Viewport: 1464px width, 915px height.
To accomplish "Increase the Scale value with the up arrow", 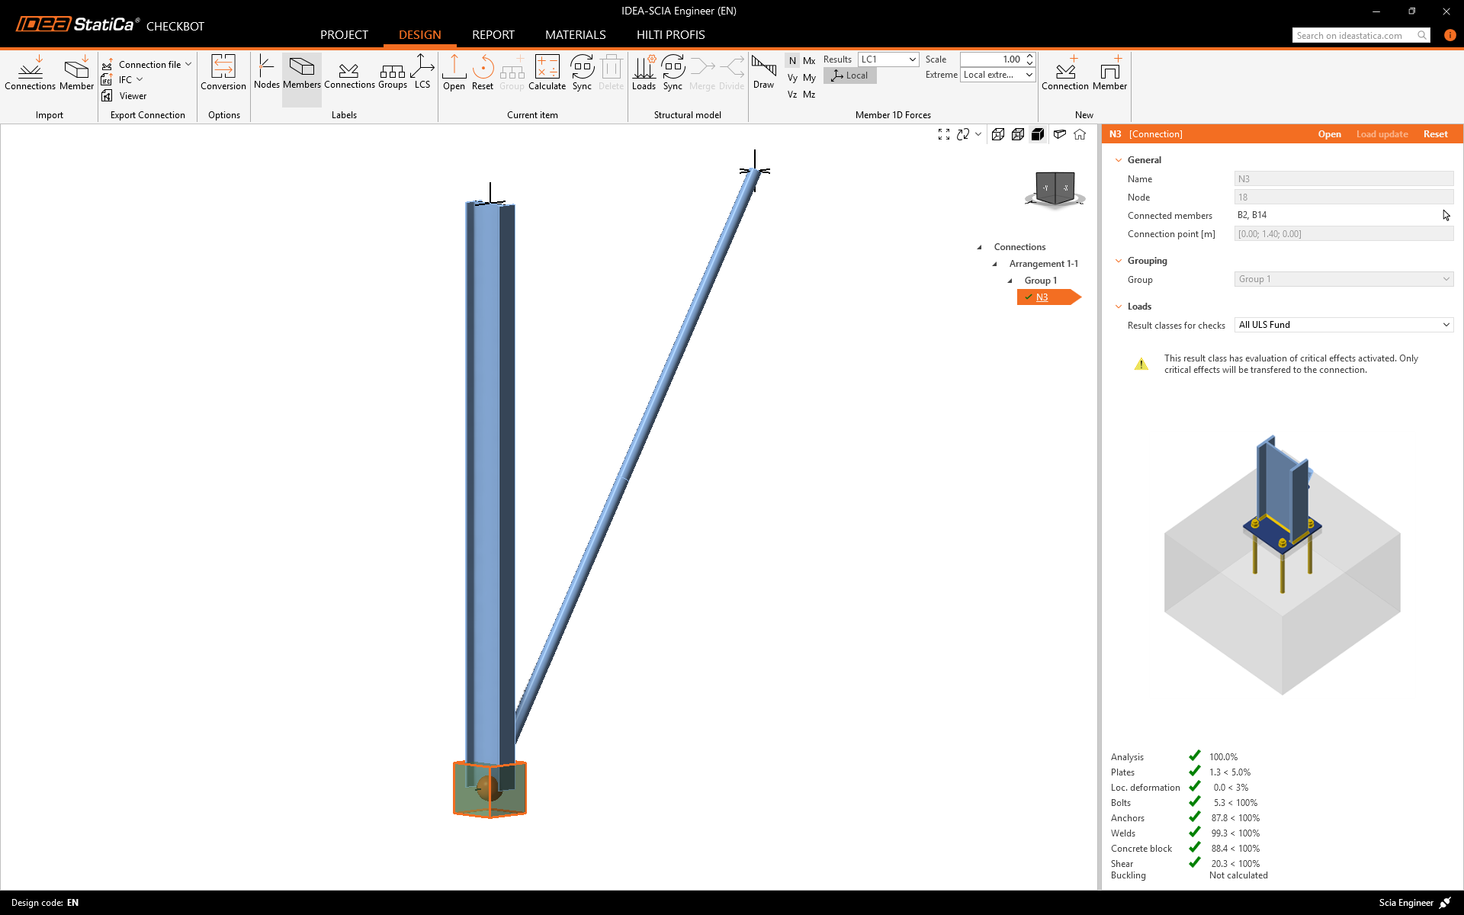I will 1029,56.
